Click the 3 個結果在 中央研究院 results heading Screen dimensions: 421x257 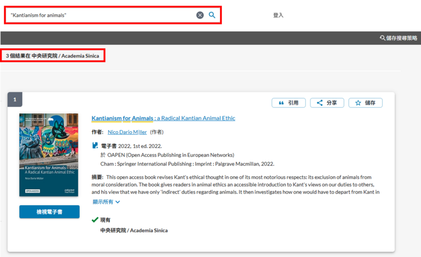pyautogui.click(x=53, y=55)
